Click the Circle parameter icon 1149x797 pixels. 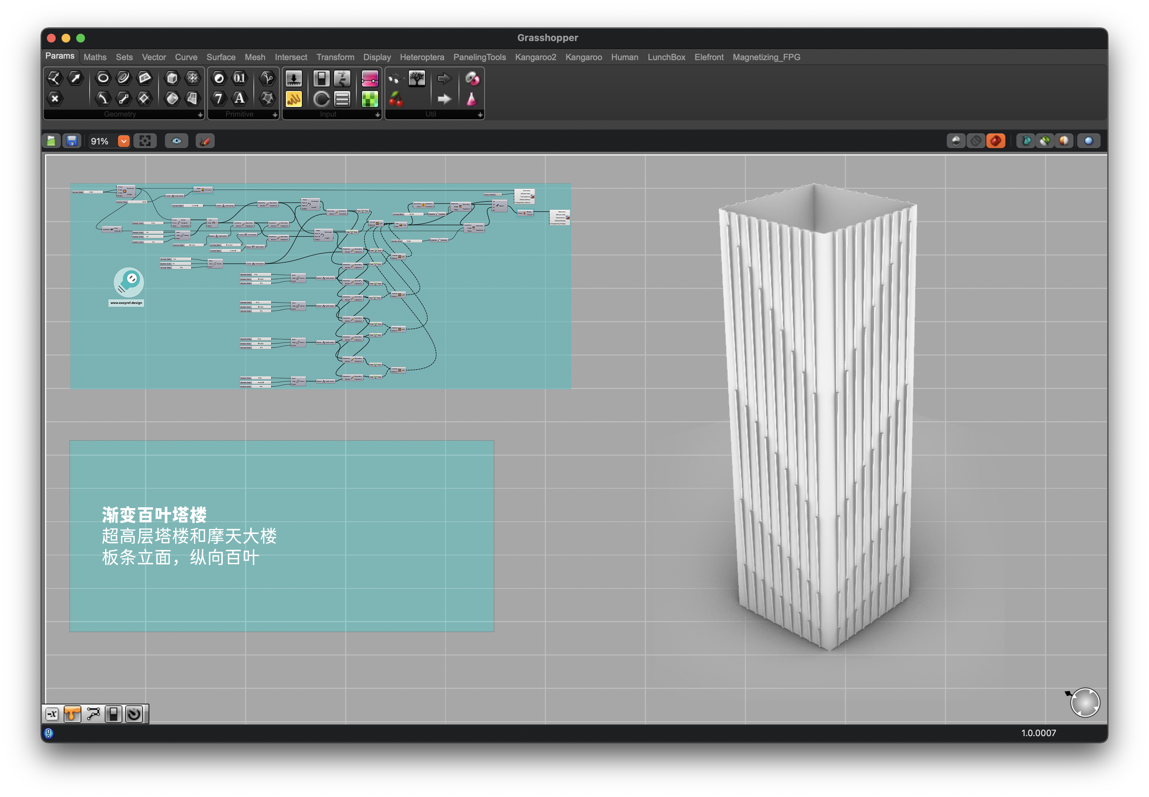click(x=103, y=78)
